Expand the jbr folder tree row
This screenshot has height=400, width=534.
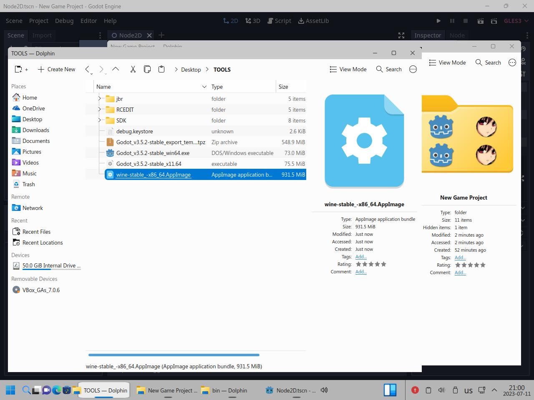click(99, 99)
